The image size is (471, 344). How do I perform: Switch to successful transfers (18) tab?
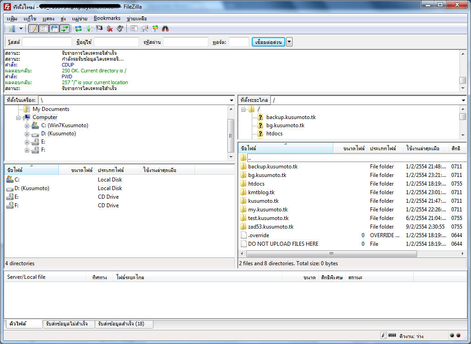124,324
